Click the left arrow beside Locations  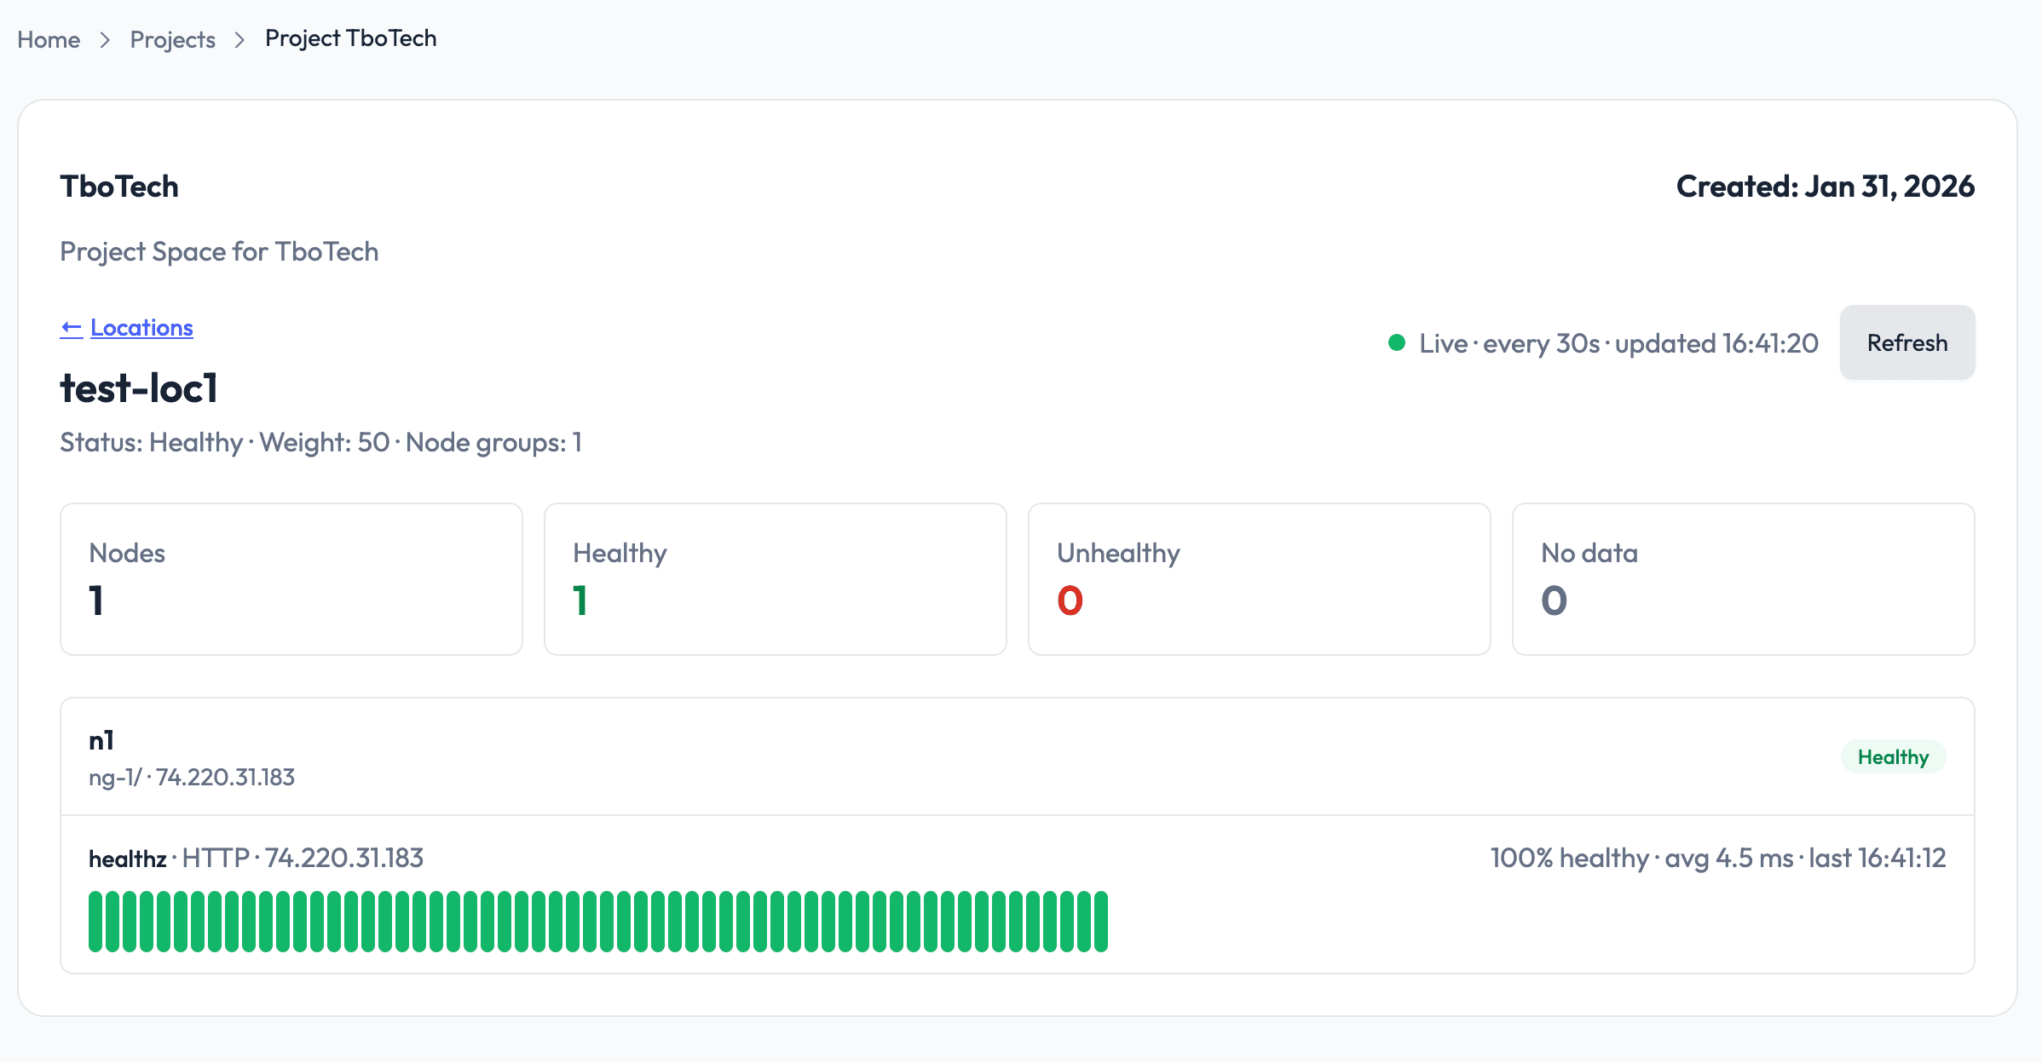click(x=72, y=328)
